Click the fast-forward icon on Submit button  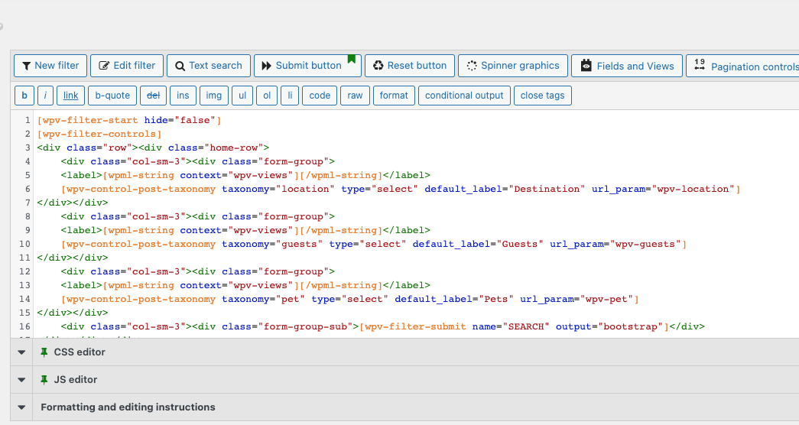(267, 66)
